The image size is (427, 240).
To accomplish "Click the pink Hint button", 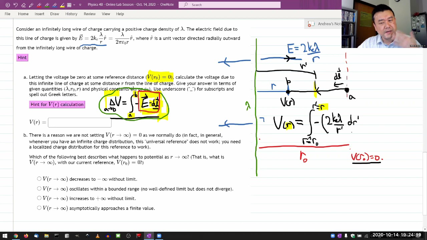I will click(x=22, y=58).
